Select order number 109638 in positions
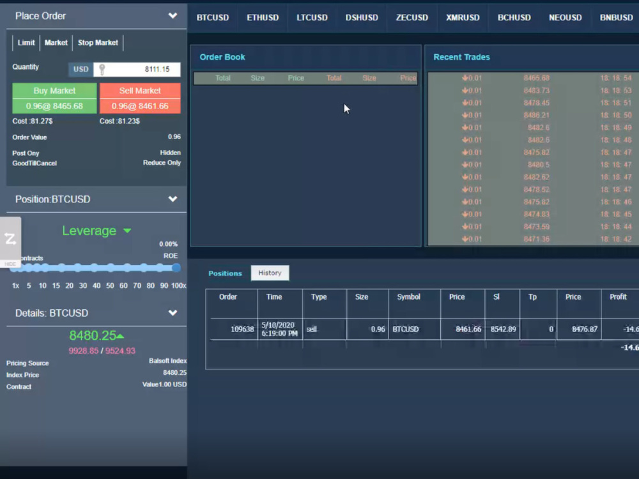The height and width of the screenshot is (479, 639). coord(242,329)
